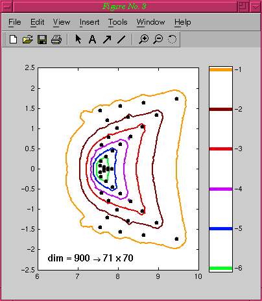262x301 pixels.
Task: Click the y-axis label −2.5
Action: (x=28, y=270)
